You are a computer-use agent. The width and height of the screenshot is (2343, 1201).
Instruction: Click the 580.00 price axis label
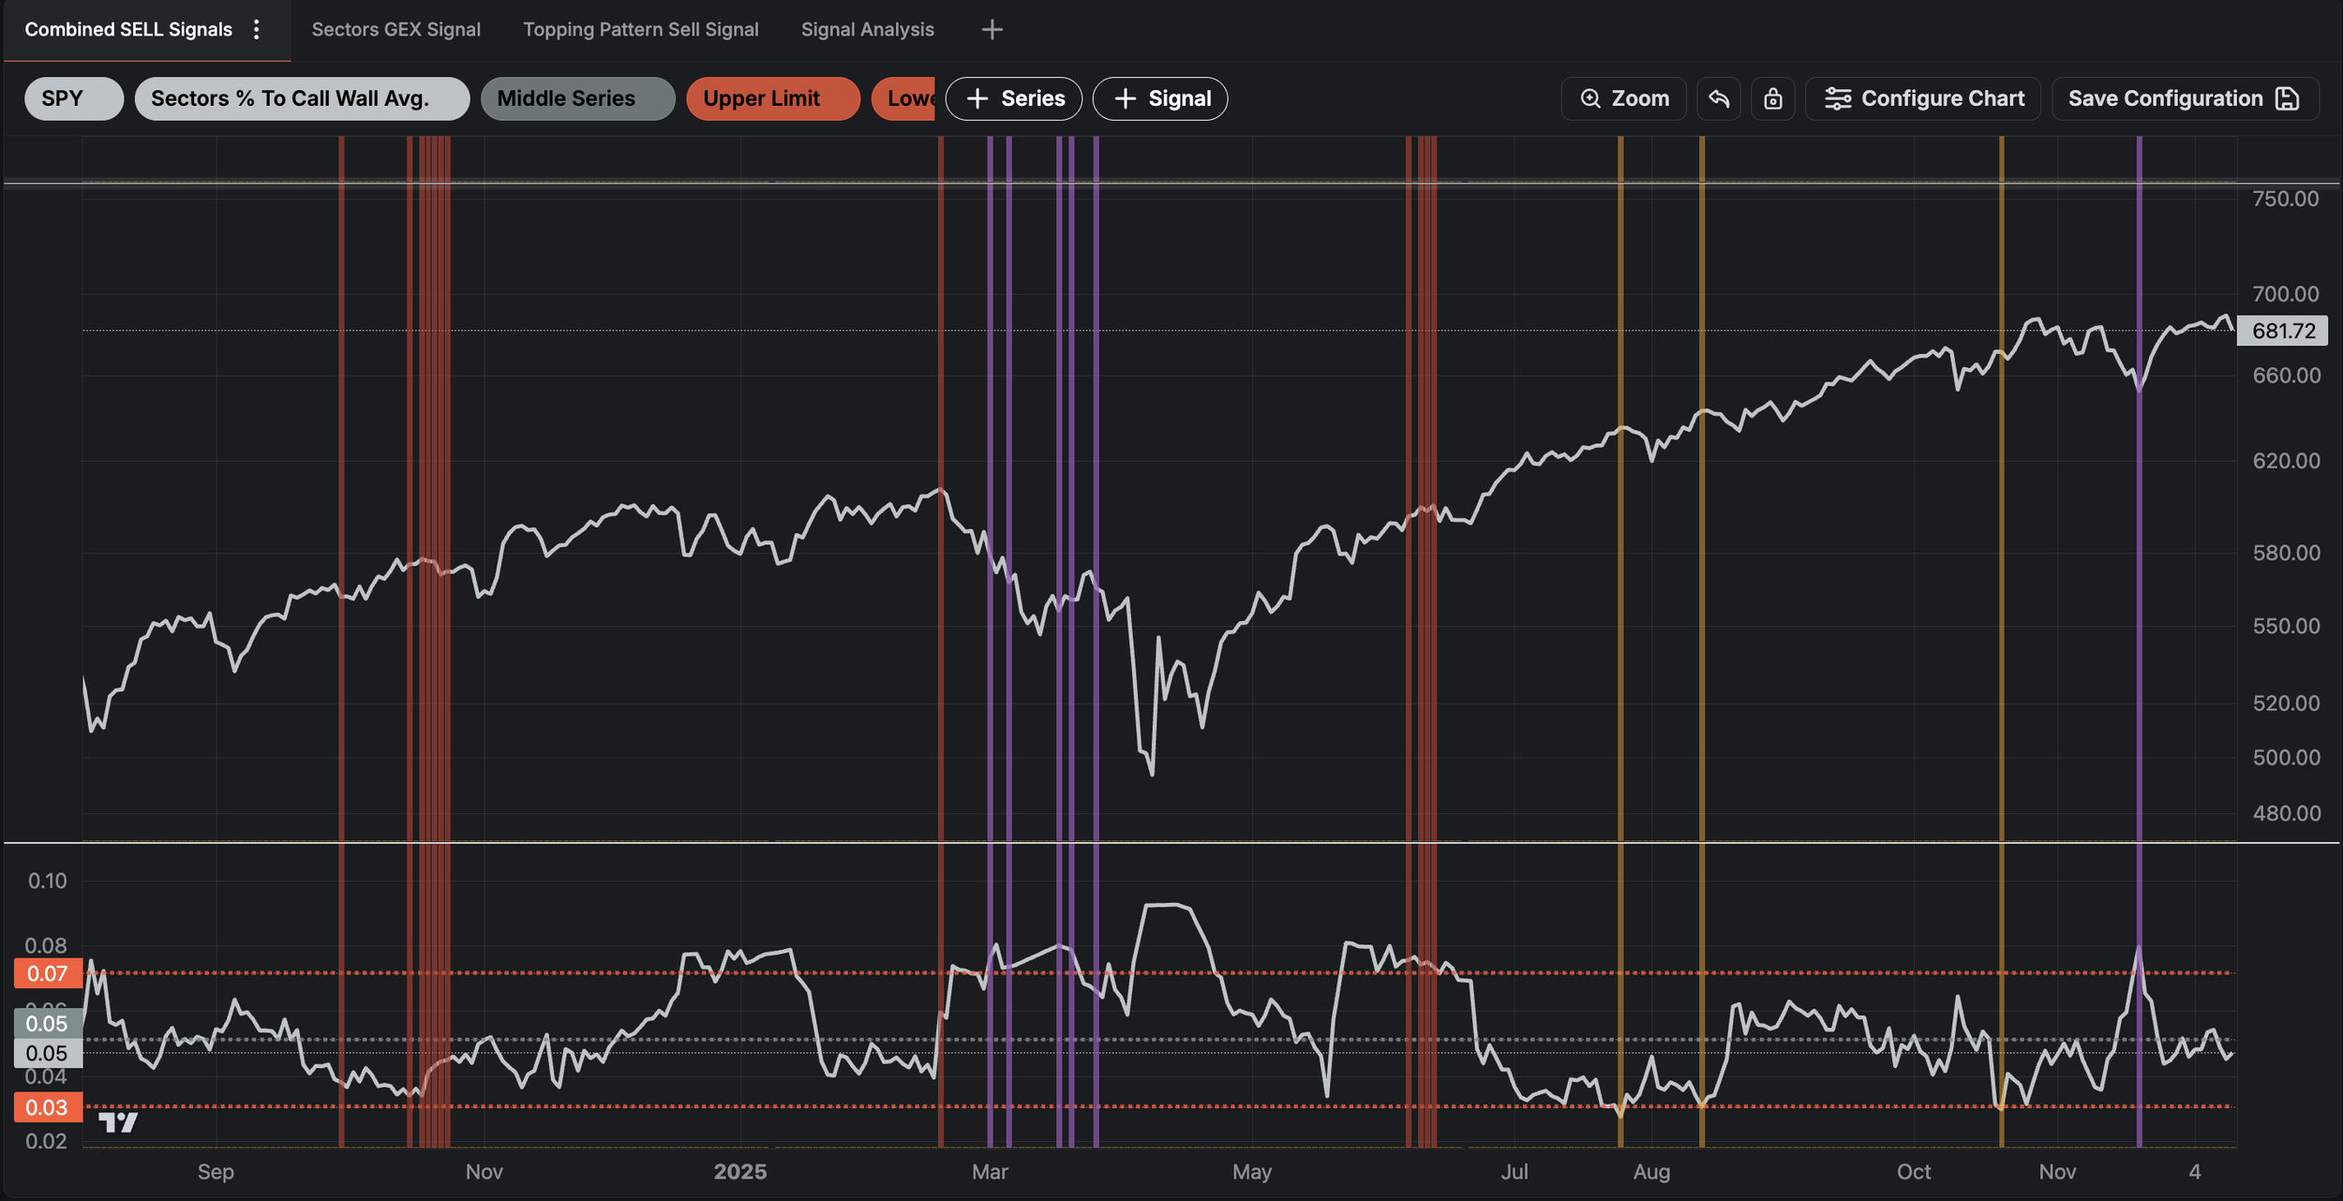[x=2287, y=553]
